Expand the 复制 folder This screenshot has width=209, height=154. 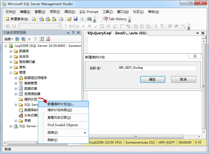click(11, 67)
